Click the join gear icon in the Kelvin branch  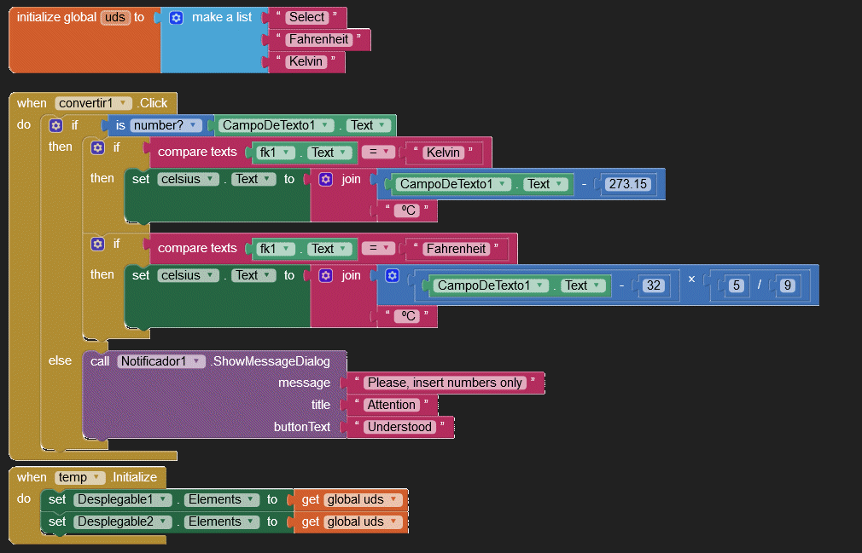tap(325, 179)
